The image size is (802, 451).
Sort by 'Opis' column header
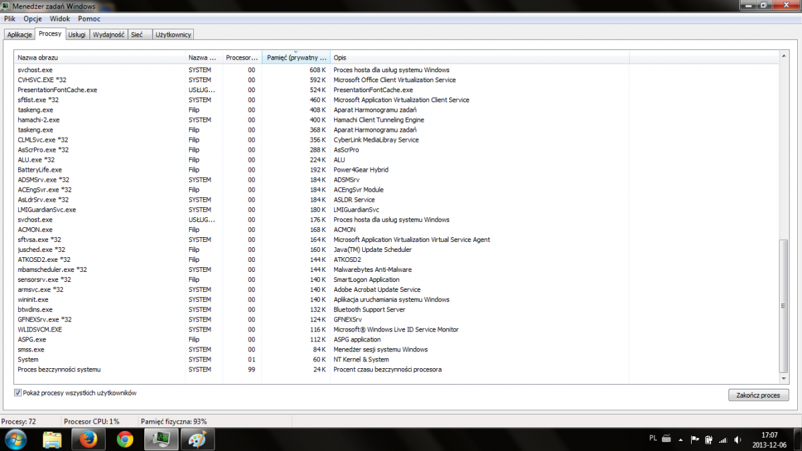[479, 58]
